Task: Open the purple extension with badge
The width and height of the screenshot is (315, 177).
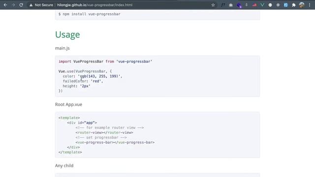Action: point(239,5)
